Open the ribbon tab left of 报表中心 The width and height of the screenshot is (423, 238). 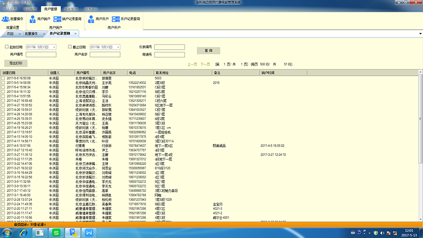(71, 9)
